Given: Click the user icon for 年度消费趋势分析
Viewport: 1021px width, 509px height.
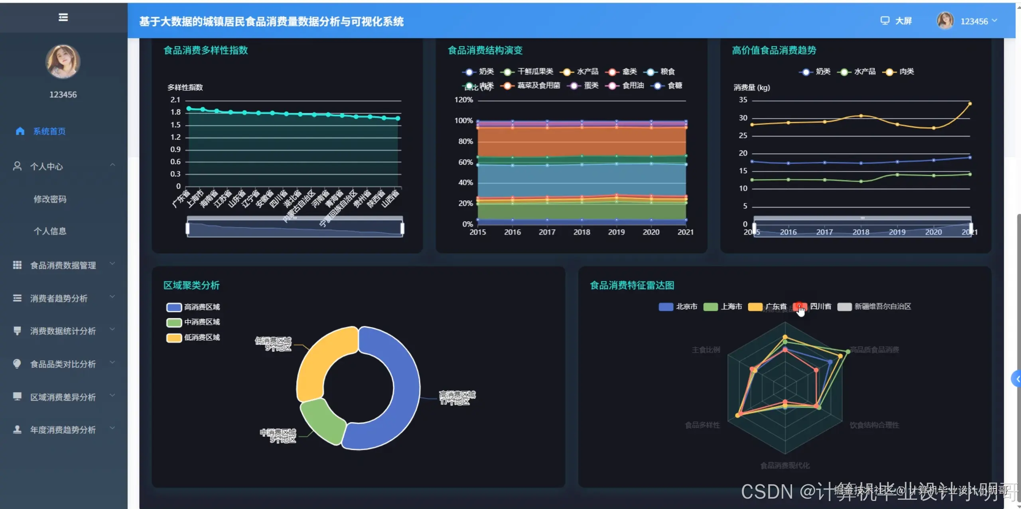Looking at the screenshot, I should [17, 430].
